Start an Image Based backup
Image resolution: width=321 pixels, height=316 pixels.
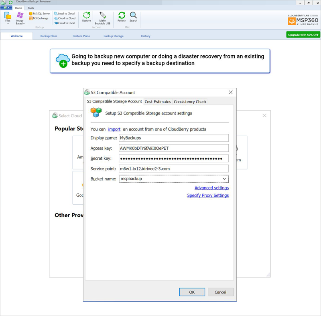coord(20,18)
